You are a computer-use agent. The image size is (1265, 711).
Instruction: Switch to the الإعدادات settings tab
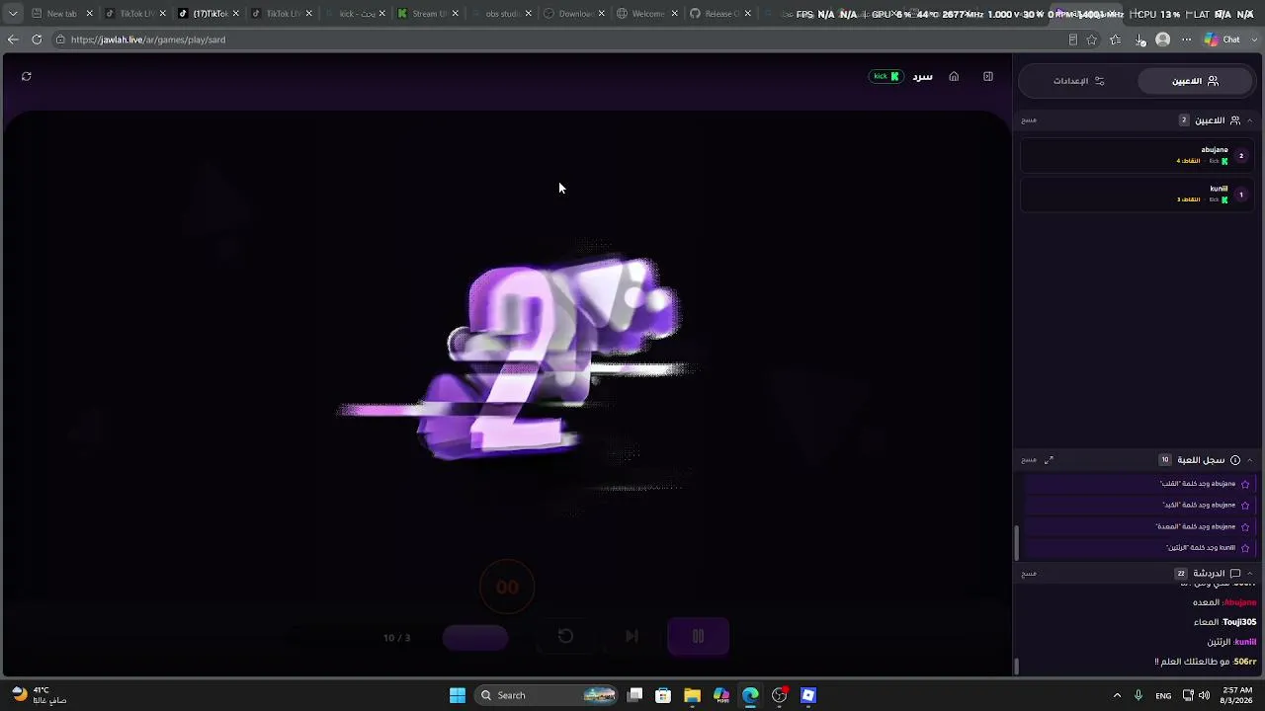pyautogui.click(x=1078, y=81)
